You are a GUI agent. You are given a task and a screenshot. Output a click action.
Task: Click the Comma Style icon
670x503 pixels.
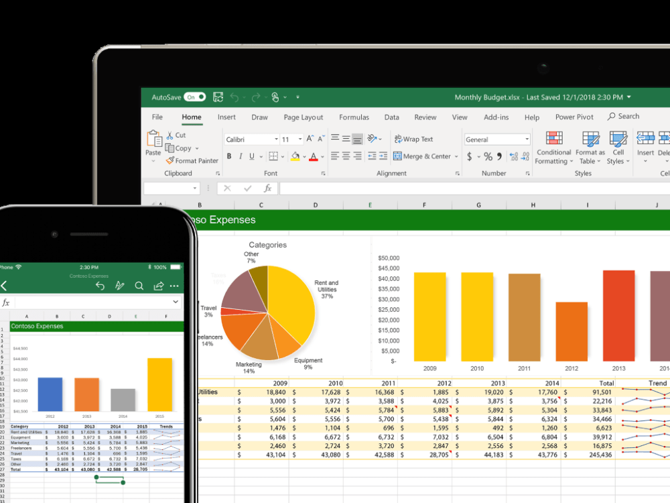tap(499, 156)
